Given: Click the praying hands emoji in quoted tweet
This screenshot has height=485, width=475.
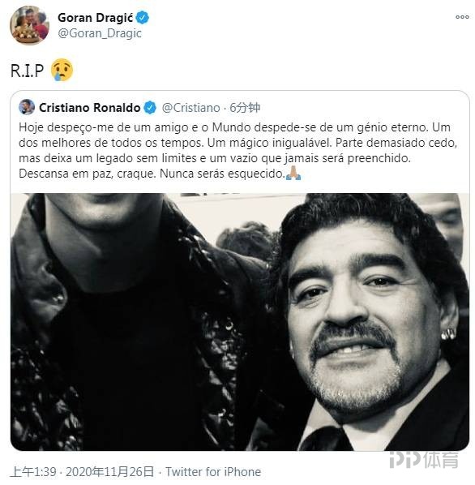Looking at the screenshot, I should [293, 174].
